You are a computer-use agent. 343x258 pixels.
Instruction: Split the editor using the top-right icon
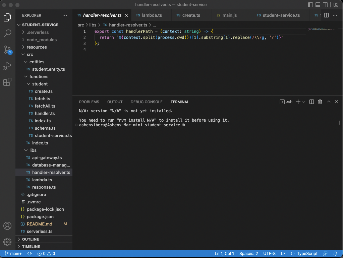pos(326,15)
